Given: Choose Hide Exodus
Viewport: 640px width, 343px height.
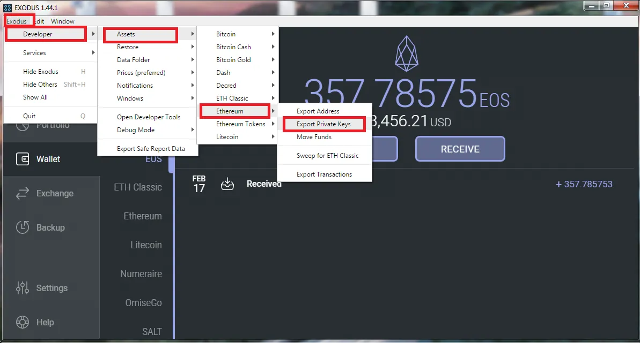Looking at the screenshot, I should click(x=50, y=72).
